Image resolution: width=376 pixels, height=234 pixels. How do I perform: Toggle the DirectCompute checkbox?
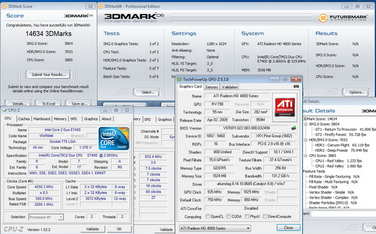[265, 216]
